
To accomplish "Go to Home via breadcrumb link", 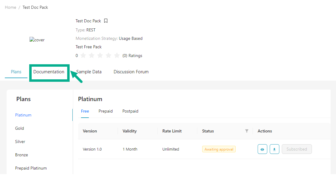I will (x=11, y=7).
